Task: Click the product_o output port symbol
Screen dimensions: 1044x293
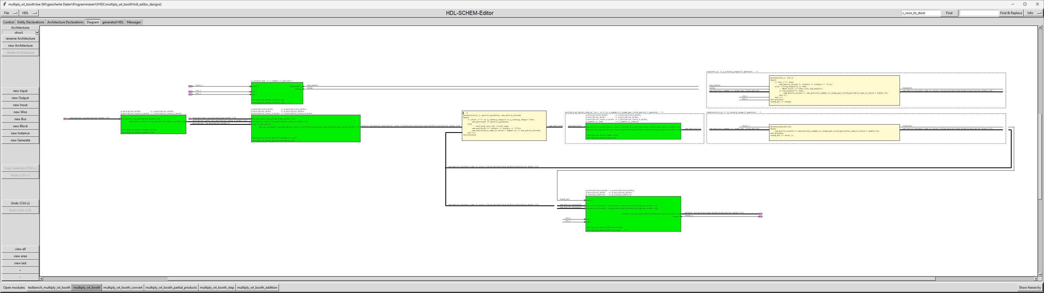Action: coord(760,214)
